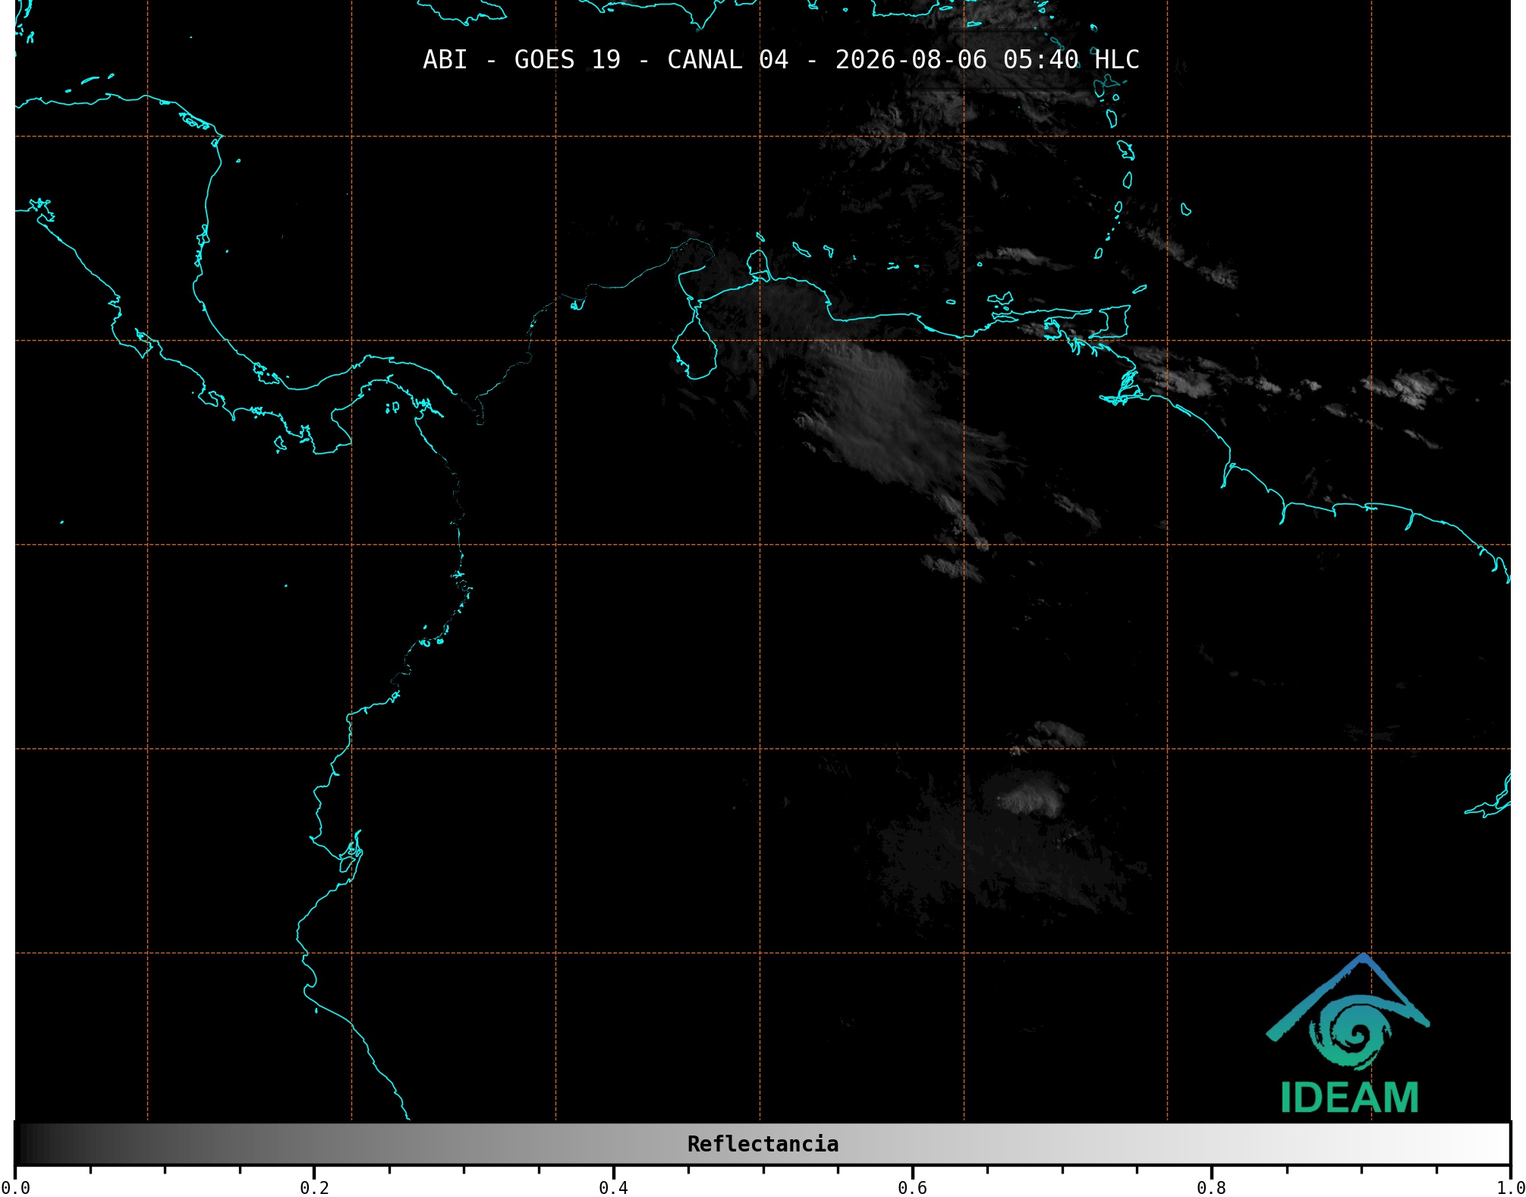The width and height of the screenshot is (1526, 1197).
Task: Click the Reflectancia colorbar label
Action: (x=763, y=1144)
